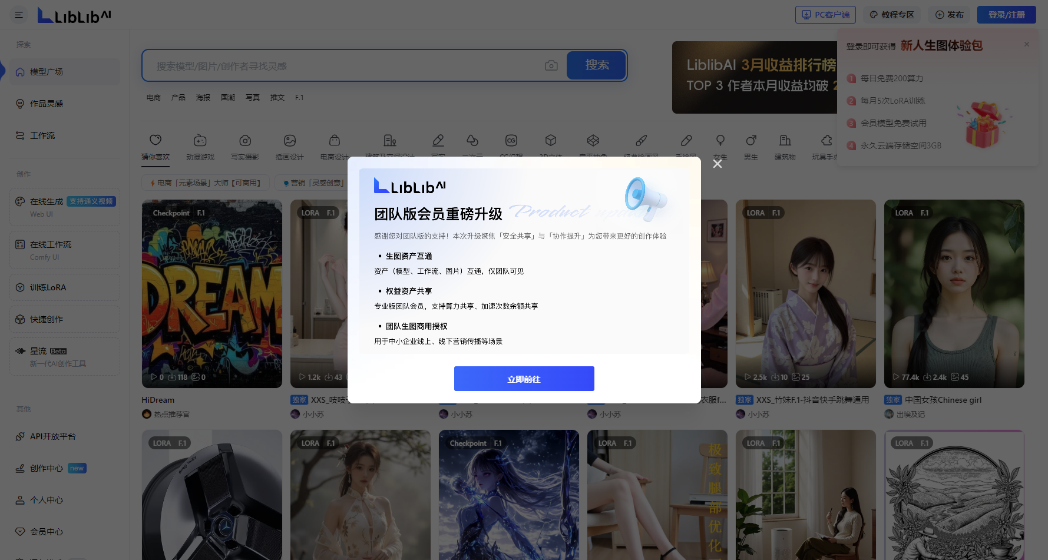The image size is (1048, 560).
Task: Click the 电商「元素场景」大师 filter tag
Action: [206, 183]
